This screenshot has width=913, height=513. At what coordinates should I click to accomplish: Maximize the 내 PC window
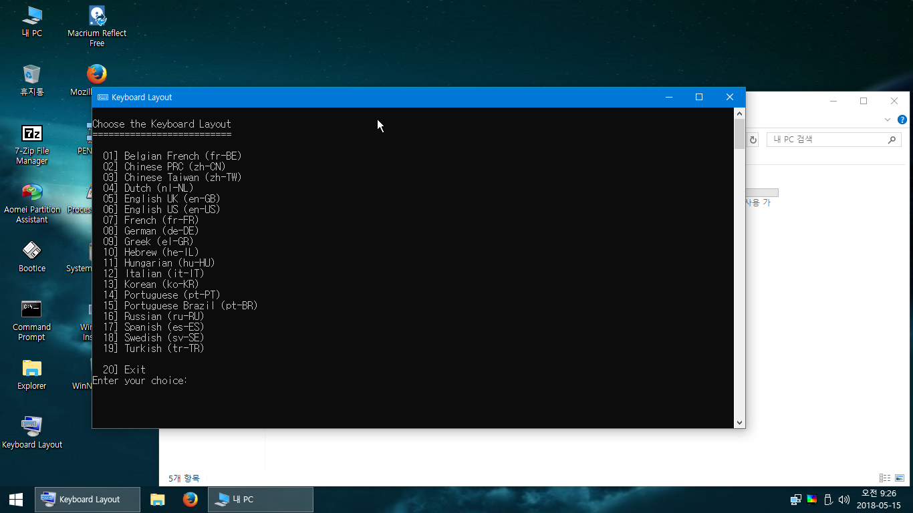(x=864, y=101)
